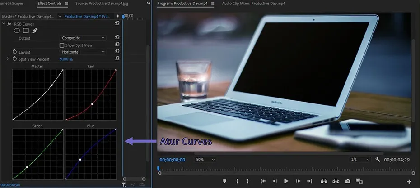This screenshot has height=188, width=420.
Task: Open the Effect Controls filter properties funnel
Action: (x=123, y=184)
